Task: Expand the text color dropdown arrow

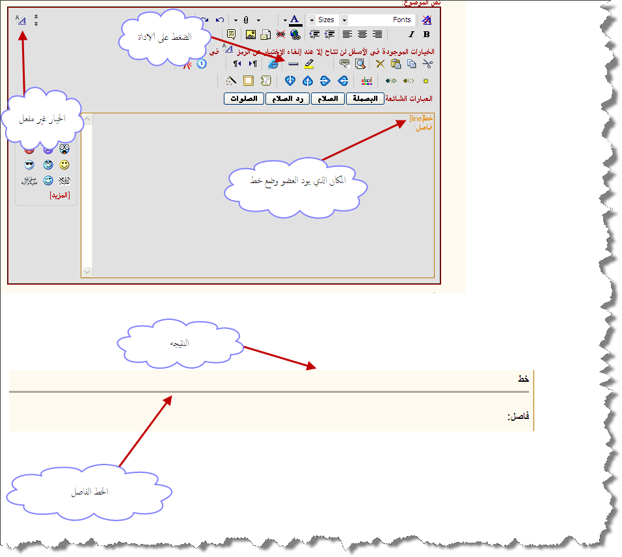Action: pos(285,20)
